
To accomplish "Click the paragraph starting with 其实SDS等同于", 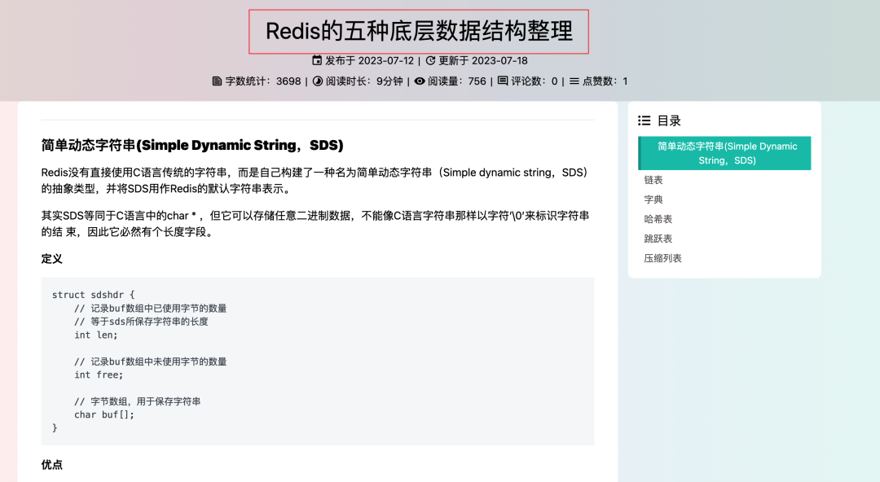I will pos(315,224).
